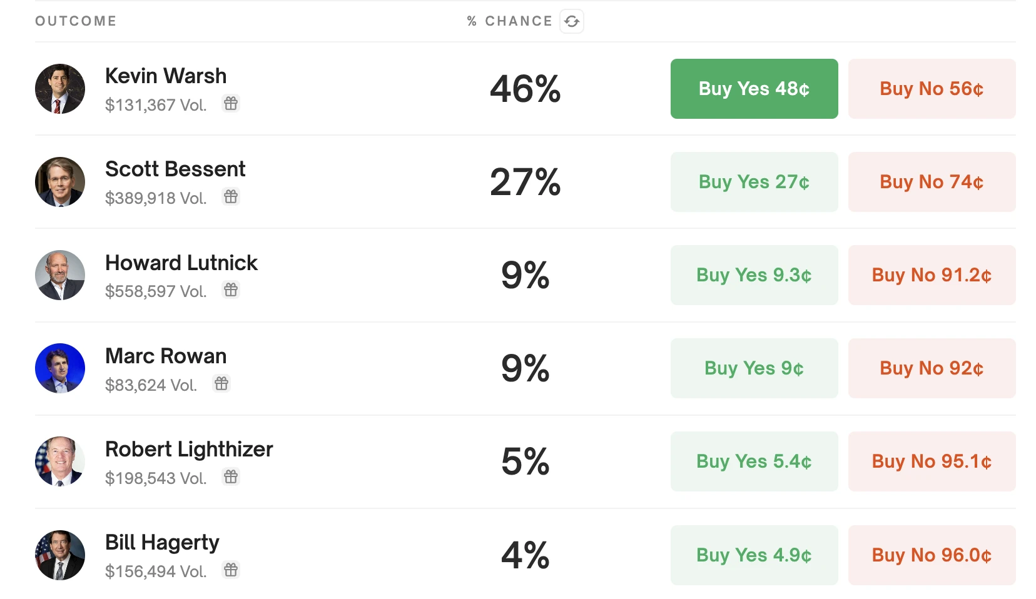This screenshot has width=1036, height=599.
Task: Click the Buy Yes 48¢ button
Action: (x=754, y=89)
